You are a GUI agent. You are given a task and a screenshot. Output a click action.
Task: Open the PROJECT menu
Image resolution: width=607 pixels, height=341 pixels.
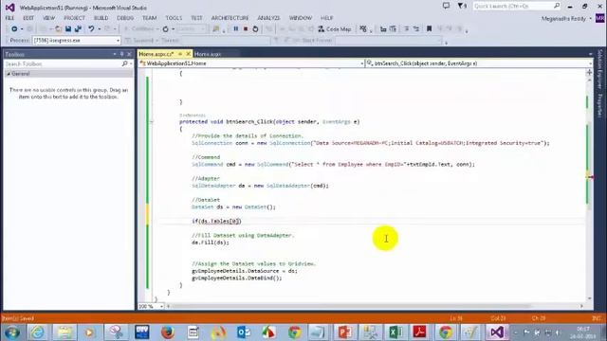[x=74, y=18]
